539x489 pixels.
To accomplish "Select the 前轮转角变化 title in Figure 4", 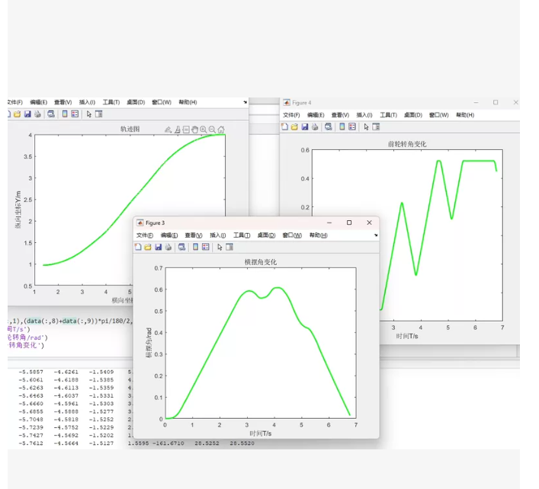I will click(x=407, y=144).
